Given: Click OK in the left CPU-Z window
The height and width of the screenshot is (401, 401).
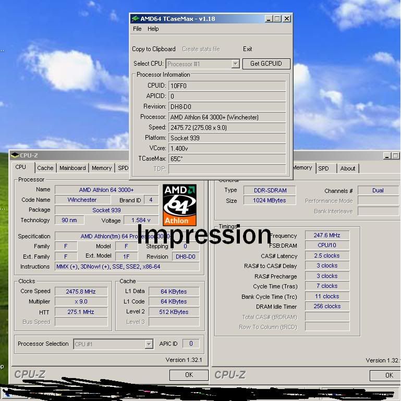Looking at the screenshot, I should tap(189, 375).
